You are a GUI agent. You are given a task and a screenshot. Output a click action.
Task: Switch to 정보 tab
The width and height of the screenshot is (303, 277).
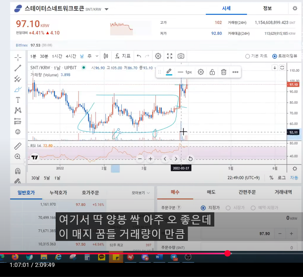tap(267, 8)
